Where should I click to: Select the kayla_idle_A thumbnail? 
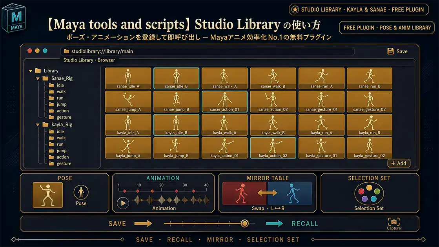tap(128, 125)
